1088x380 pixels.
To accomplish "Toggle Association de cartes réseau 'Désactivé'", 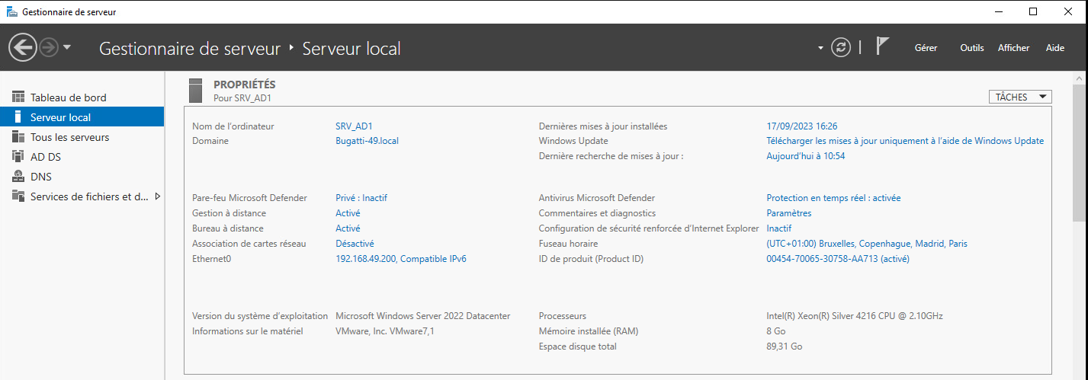I will click(x=355, y=244).
